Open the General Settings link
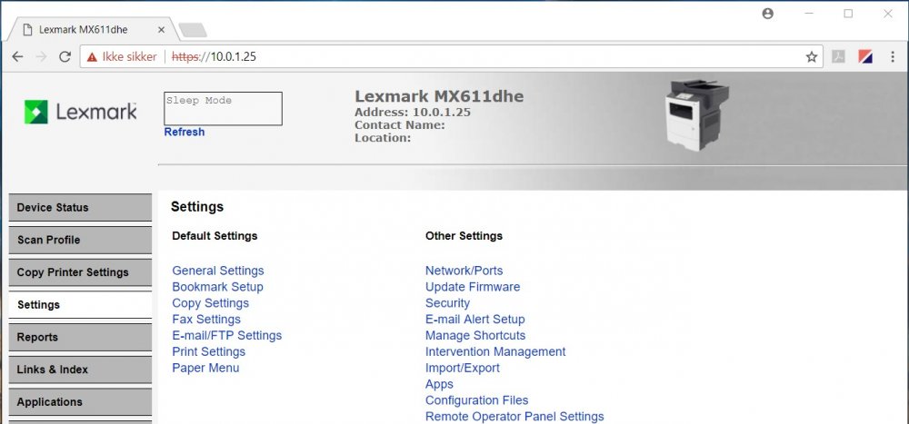The height and width of the screenshot is (424, 909). [x=218, y=271]
